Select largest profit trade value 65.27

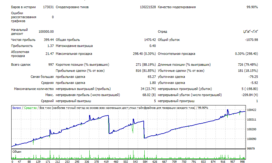[152, 77]
